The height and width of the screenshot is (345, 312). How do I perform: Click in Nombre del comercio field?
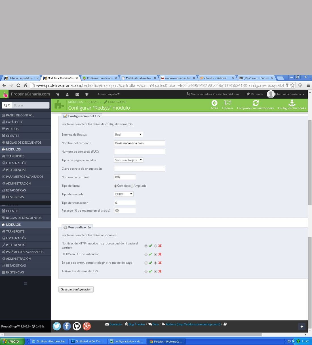pyautogui.click(x=140, y=143)
